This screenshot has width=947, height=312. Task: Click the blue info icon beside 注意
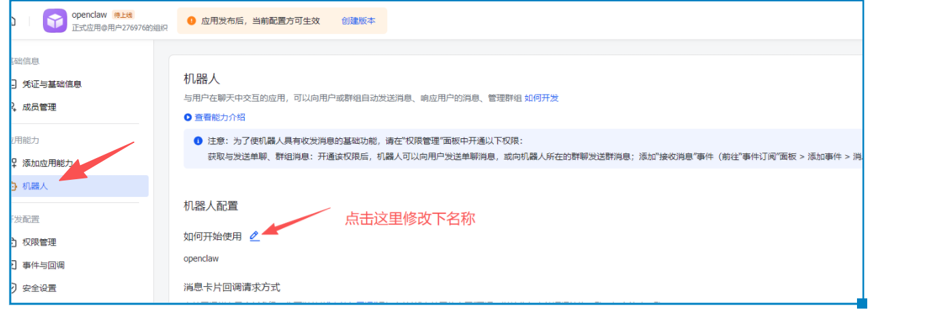tap(198, 141)
